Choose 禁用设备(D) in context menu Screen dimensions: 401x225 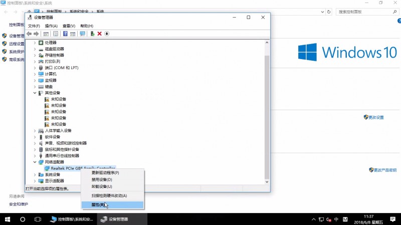[x=112, y=180]
